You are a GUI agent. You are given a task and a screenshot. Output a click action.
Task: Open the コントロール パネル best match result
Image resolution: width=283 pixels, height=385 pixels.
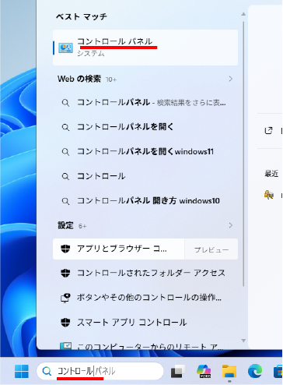click(x=145, y=48)
